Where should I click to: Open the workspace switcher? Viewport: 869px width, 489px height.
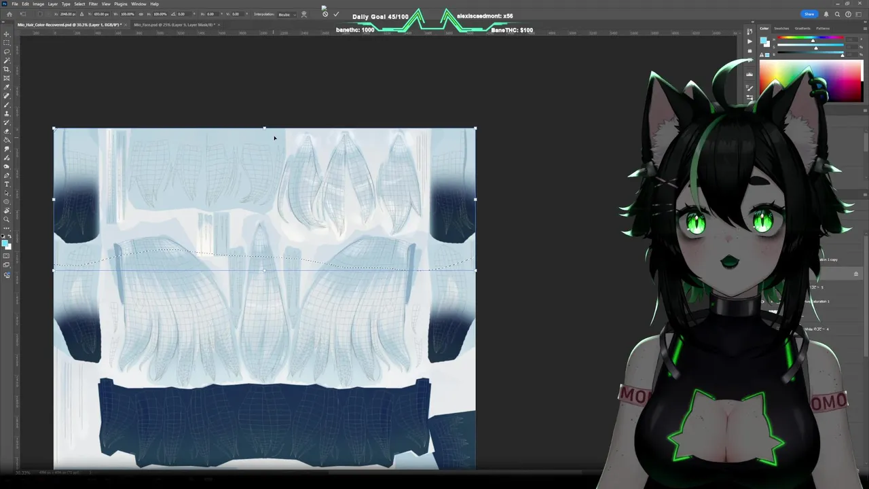pos(859,14)
